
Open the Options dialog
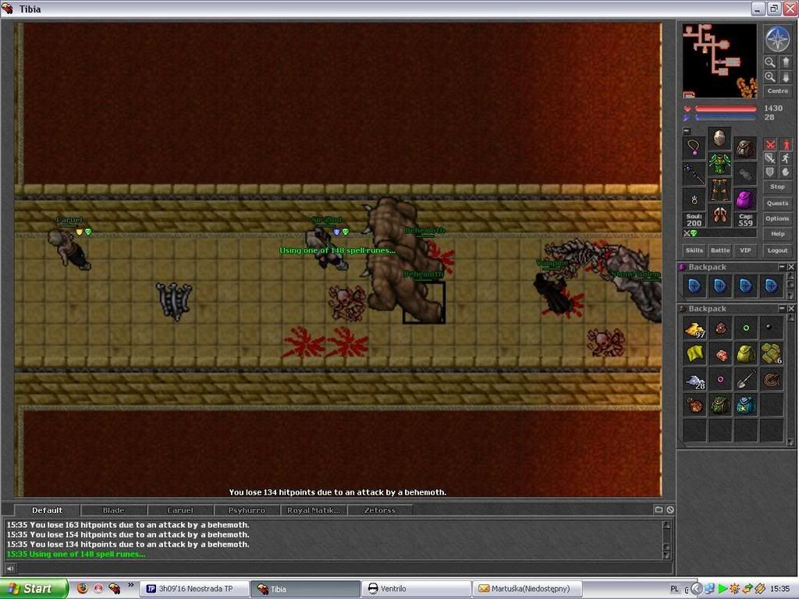pos(778,218)
